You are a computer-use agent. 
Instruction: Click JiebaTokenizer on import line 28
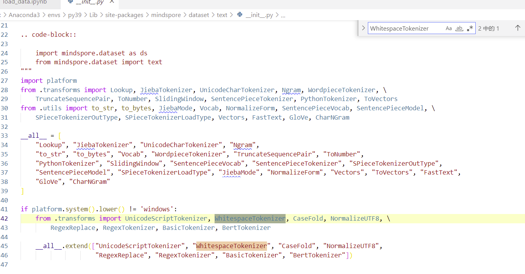166,90
